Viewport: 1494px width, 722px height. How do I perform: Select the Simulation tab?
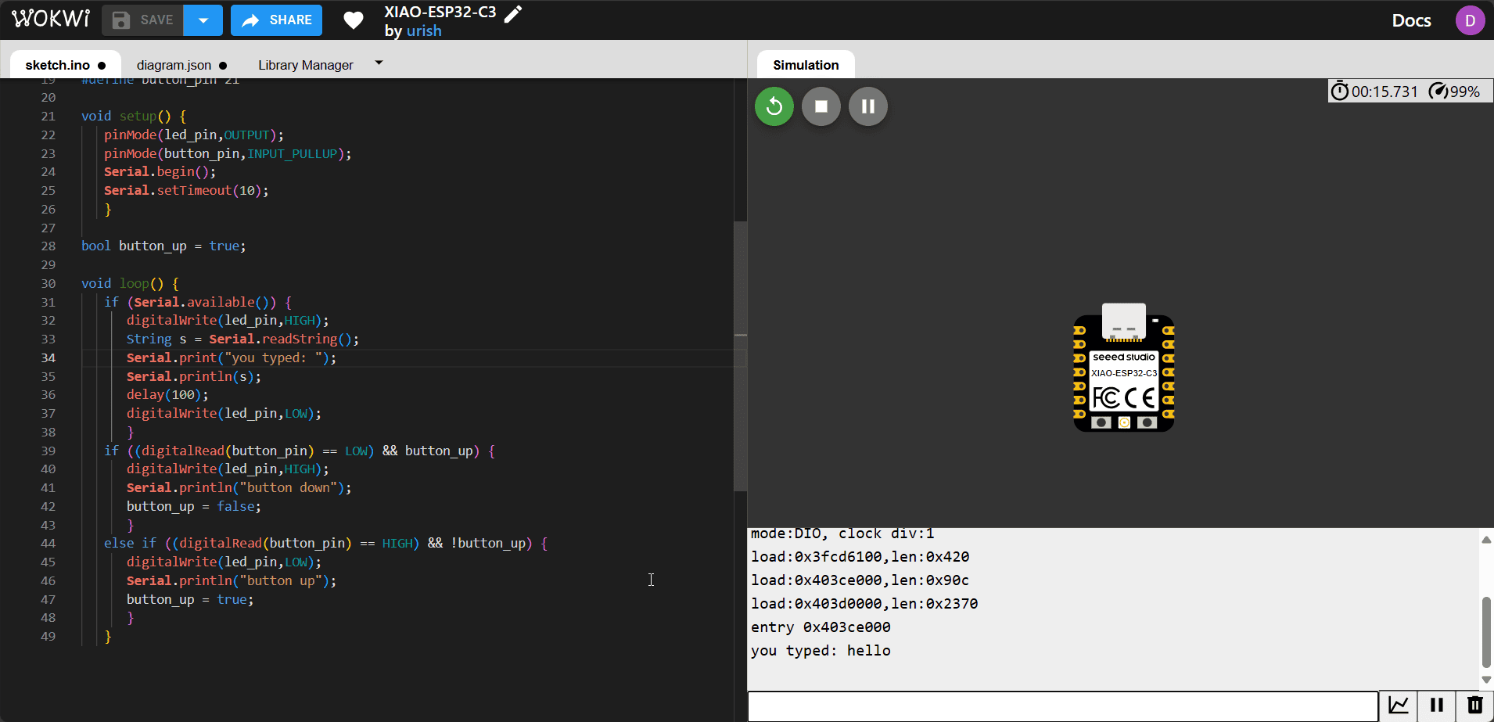point(806,65)
